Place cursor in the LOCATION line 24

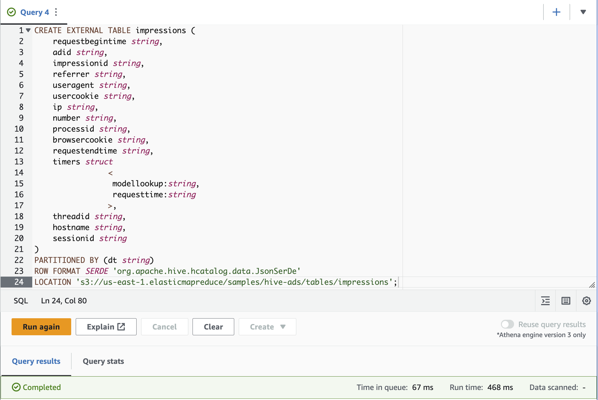[x=213, y=282]
